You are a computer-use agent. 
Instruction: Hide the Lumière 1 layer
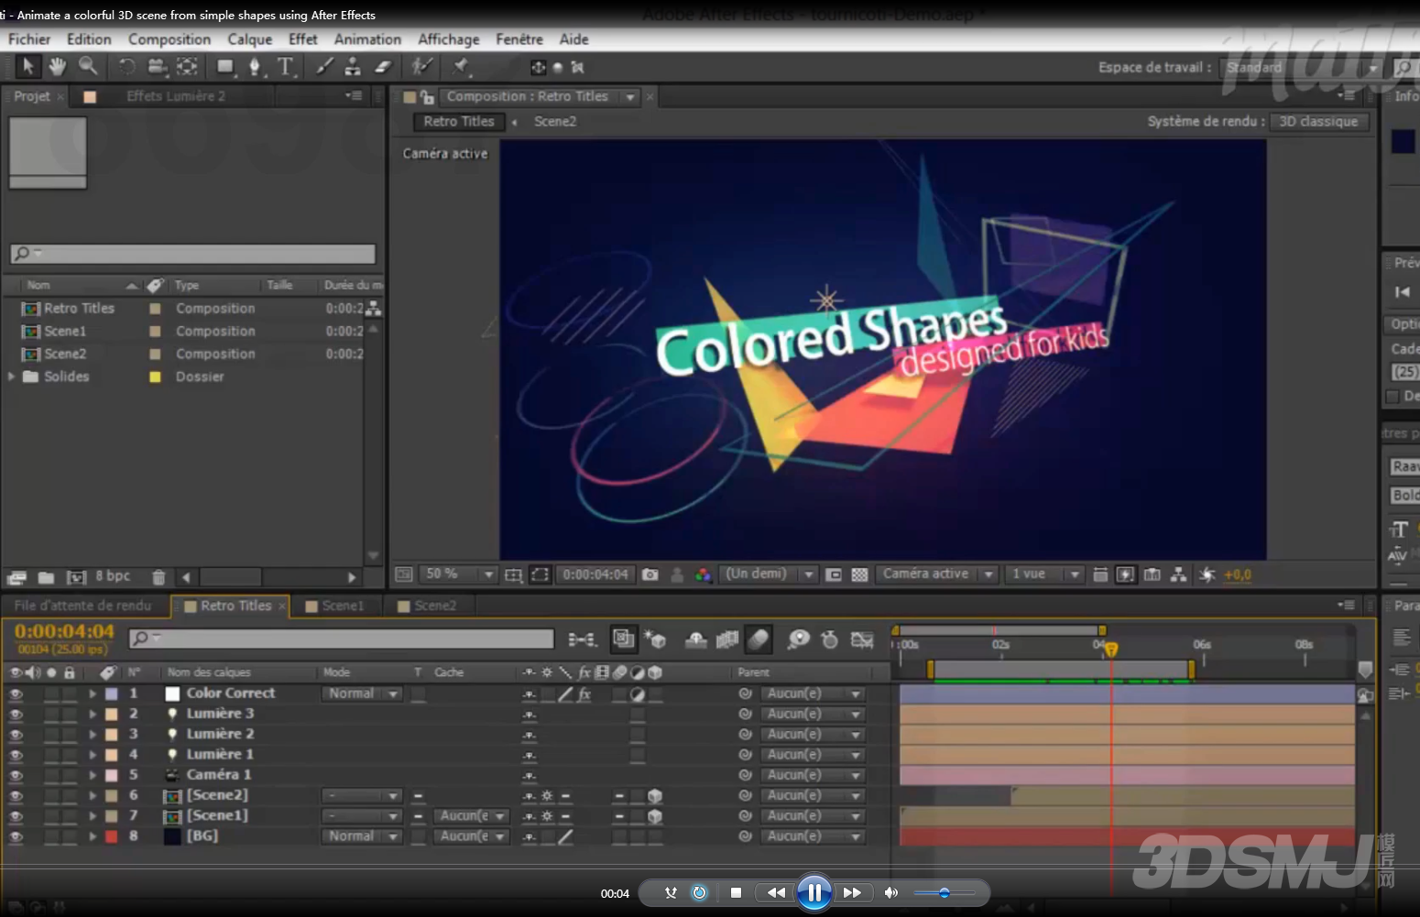[16, 755]
